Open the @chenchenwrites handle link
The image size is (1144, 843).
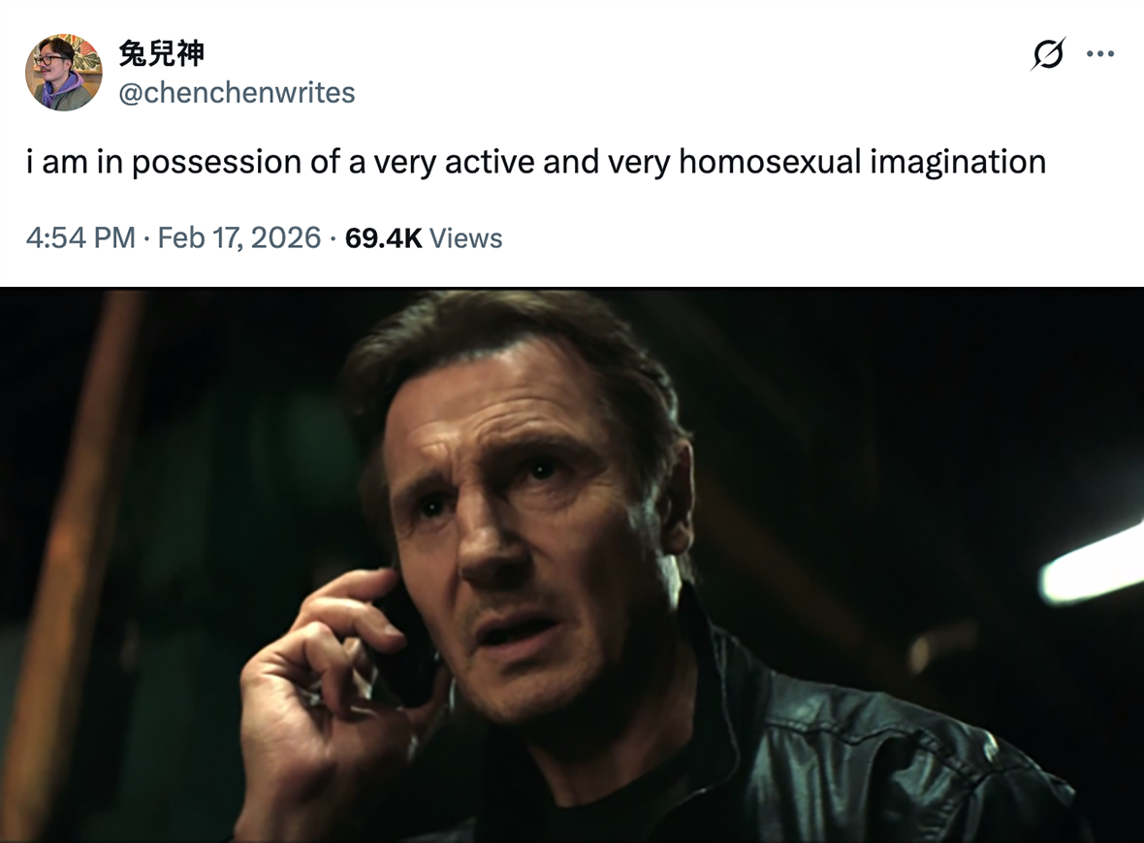[237, 93]
